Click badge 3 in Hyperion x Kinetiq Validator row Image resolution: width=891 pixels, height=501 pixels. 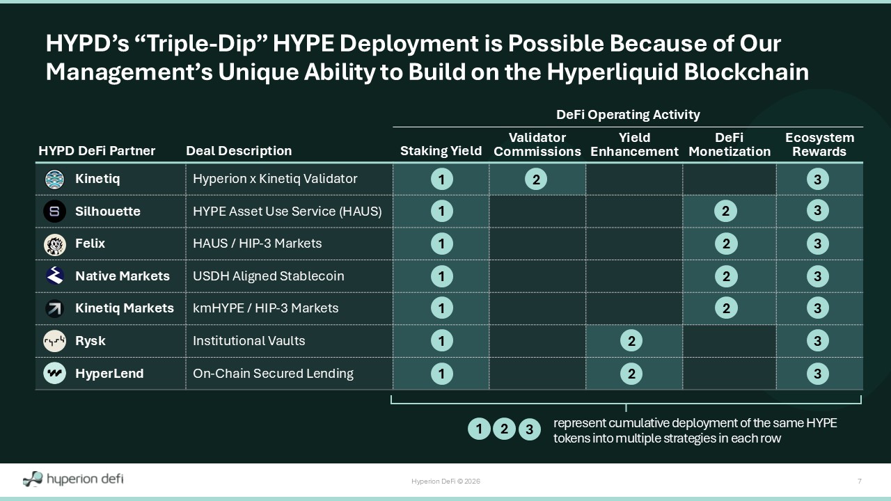(x=818, y=180)
